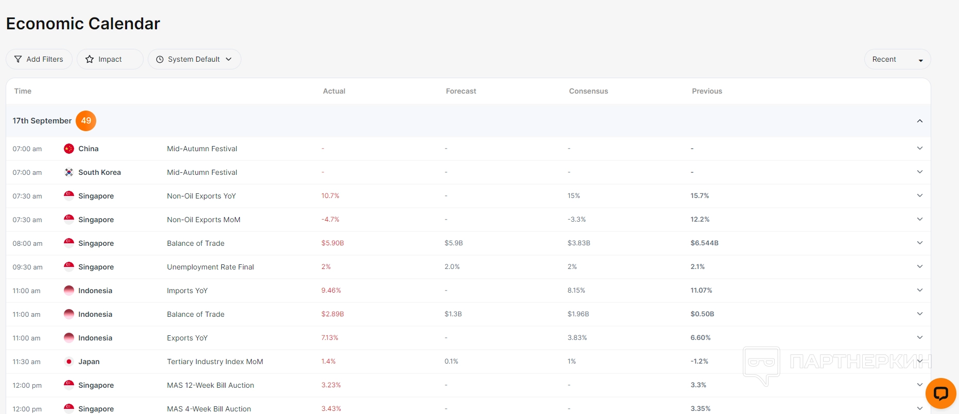Open the Recent sort dropdown
This screenshot has width=959, height=414.
[x=897, y=59]
